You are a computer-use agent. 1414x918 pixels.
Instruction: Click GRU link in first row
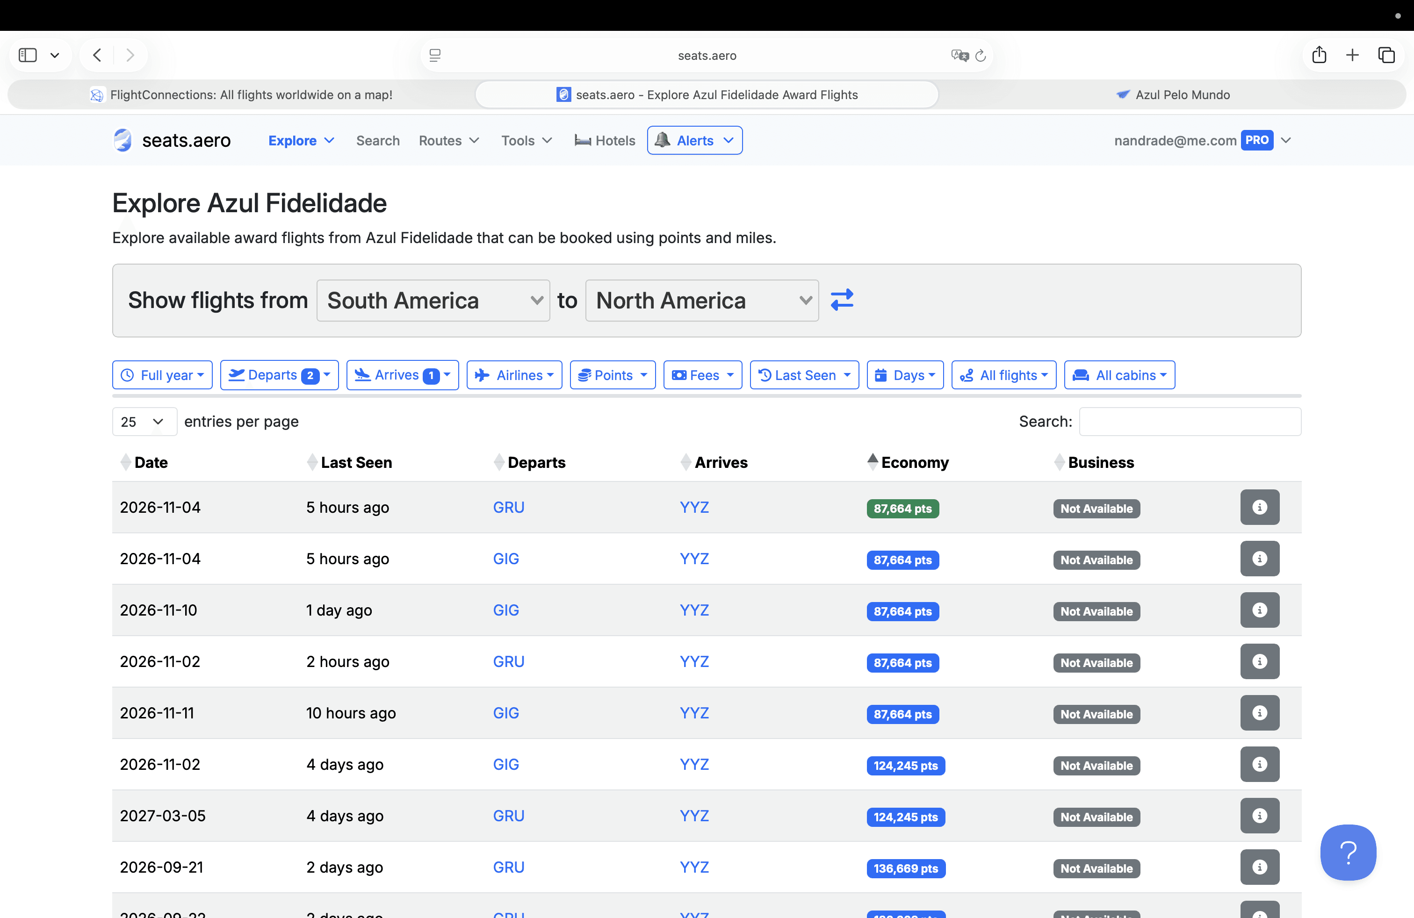pyautogui.click(x=509, y=507)
